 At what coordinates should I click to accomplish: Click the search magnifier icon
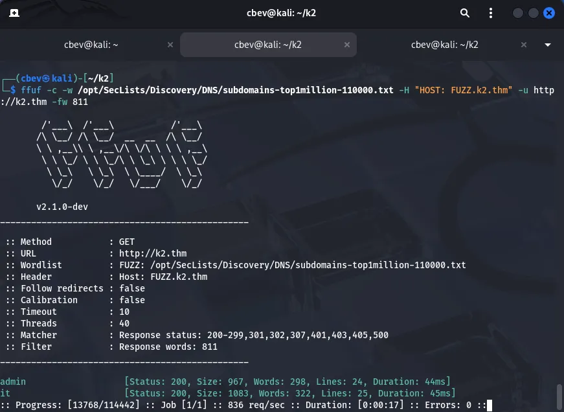click(x=464, y=13)
